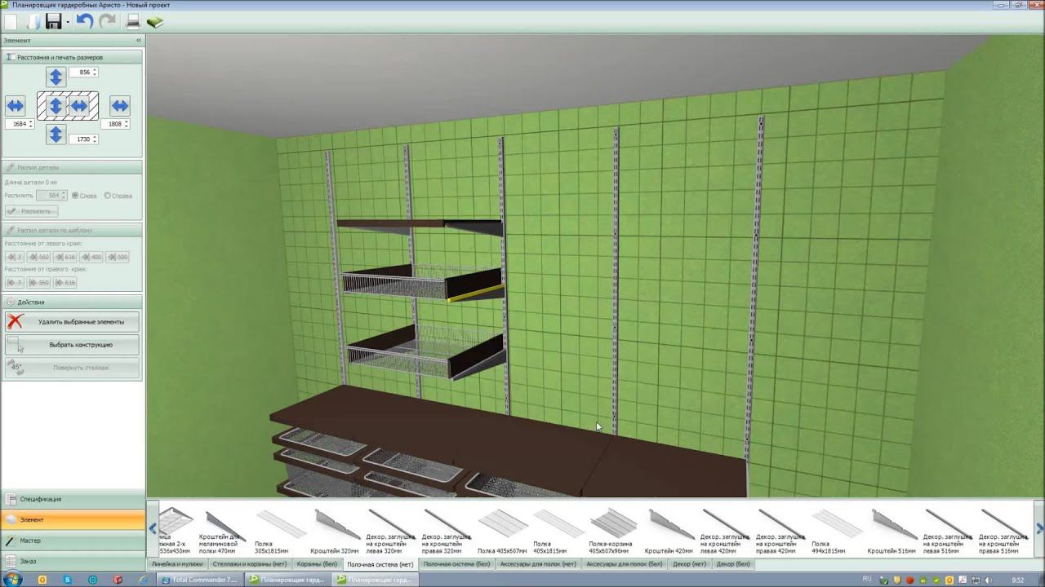Screen dimensions: 1045x587
Task: Select the Полка 494x1815мм item
Action: click(837, 530)
